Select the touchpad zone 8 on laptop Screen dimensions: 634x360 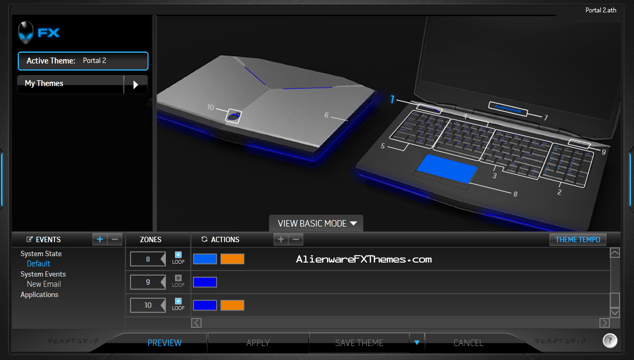(x=447, y=169)
